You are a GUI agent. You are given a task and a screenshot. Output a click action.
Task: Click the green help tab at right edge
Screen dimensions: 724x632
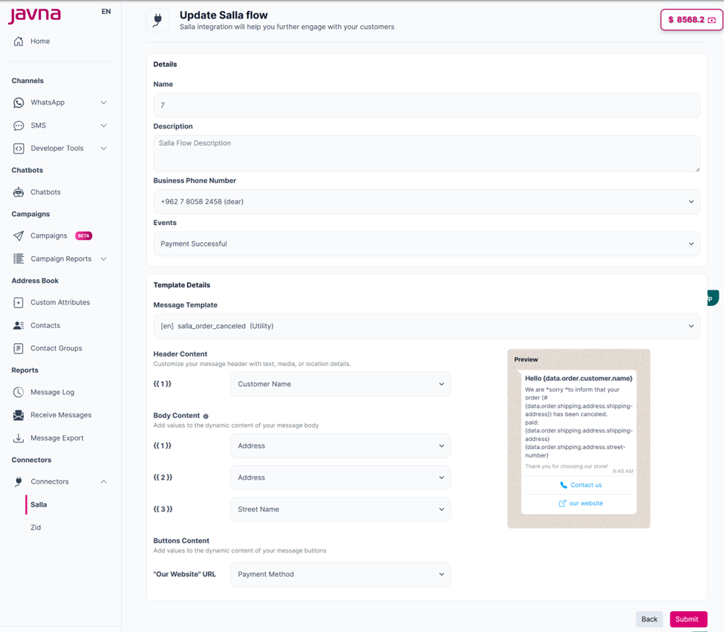coord(712,299)
